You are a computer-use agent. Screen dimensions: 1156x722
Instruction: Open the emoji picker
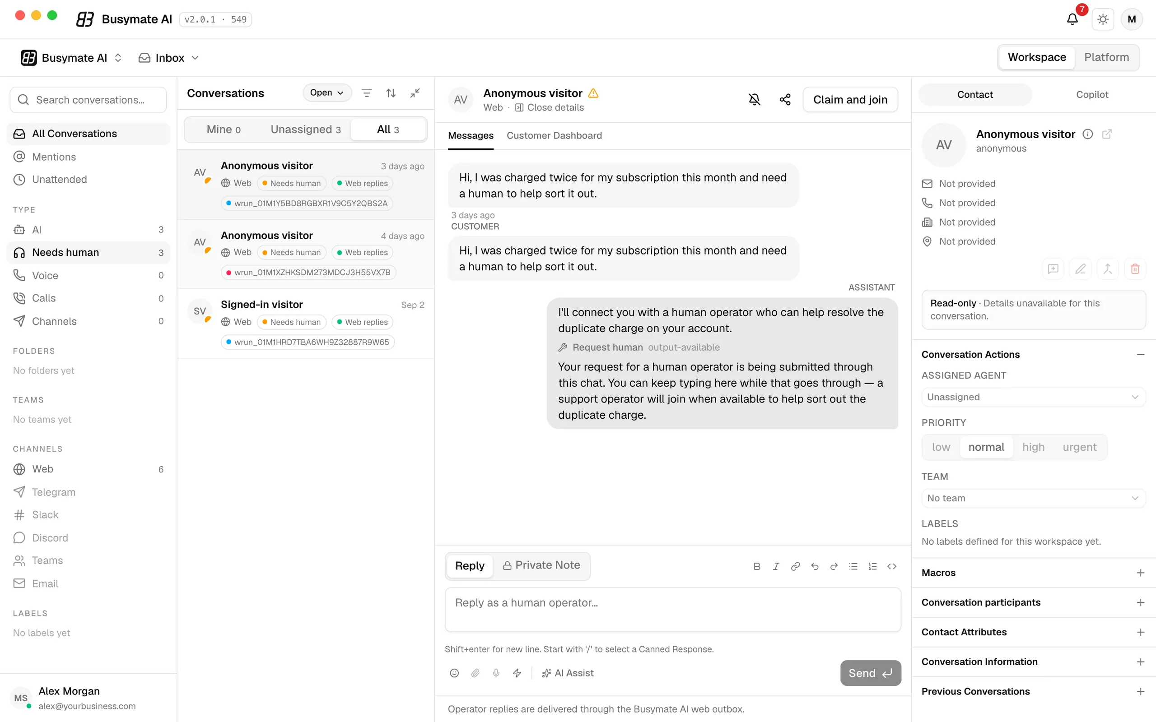[454, 673]
